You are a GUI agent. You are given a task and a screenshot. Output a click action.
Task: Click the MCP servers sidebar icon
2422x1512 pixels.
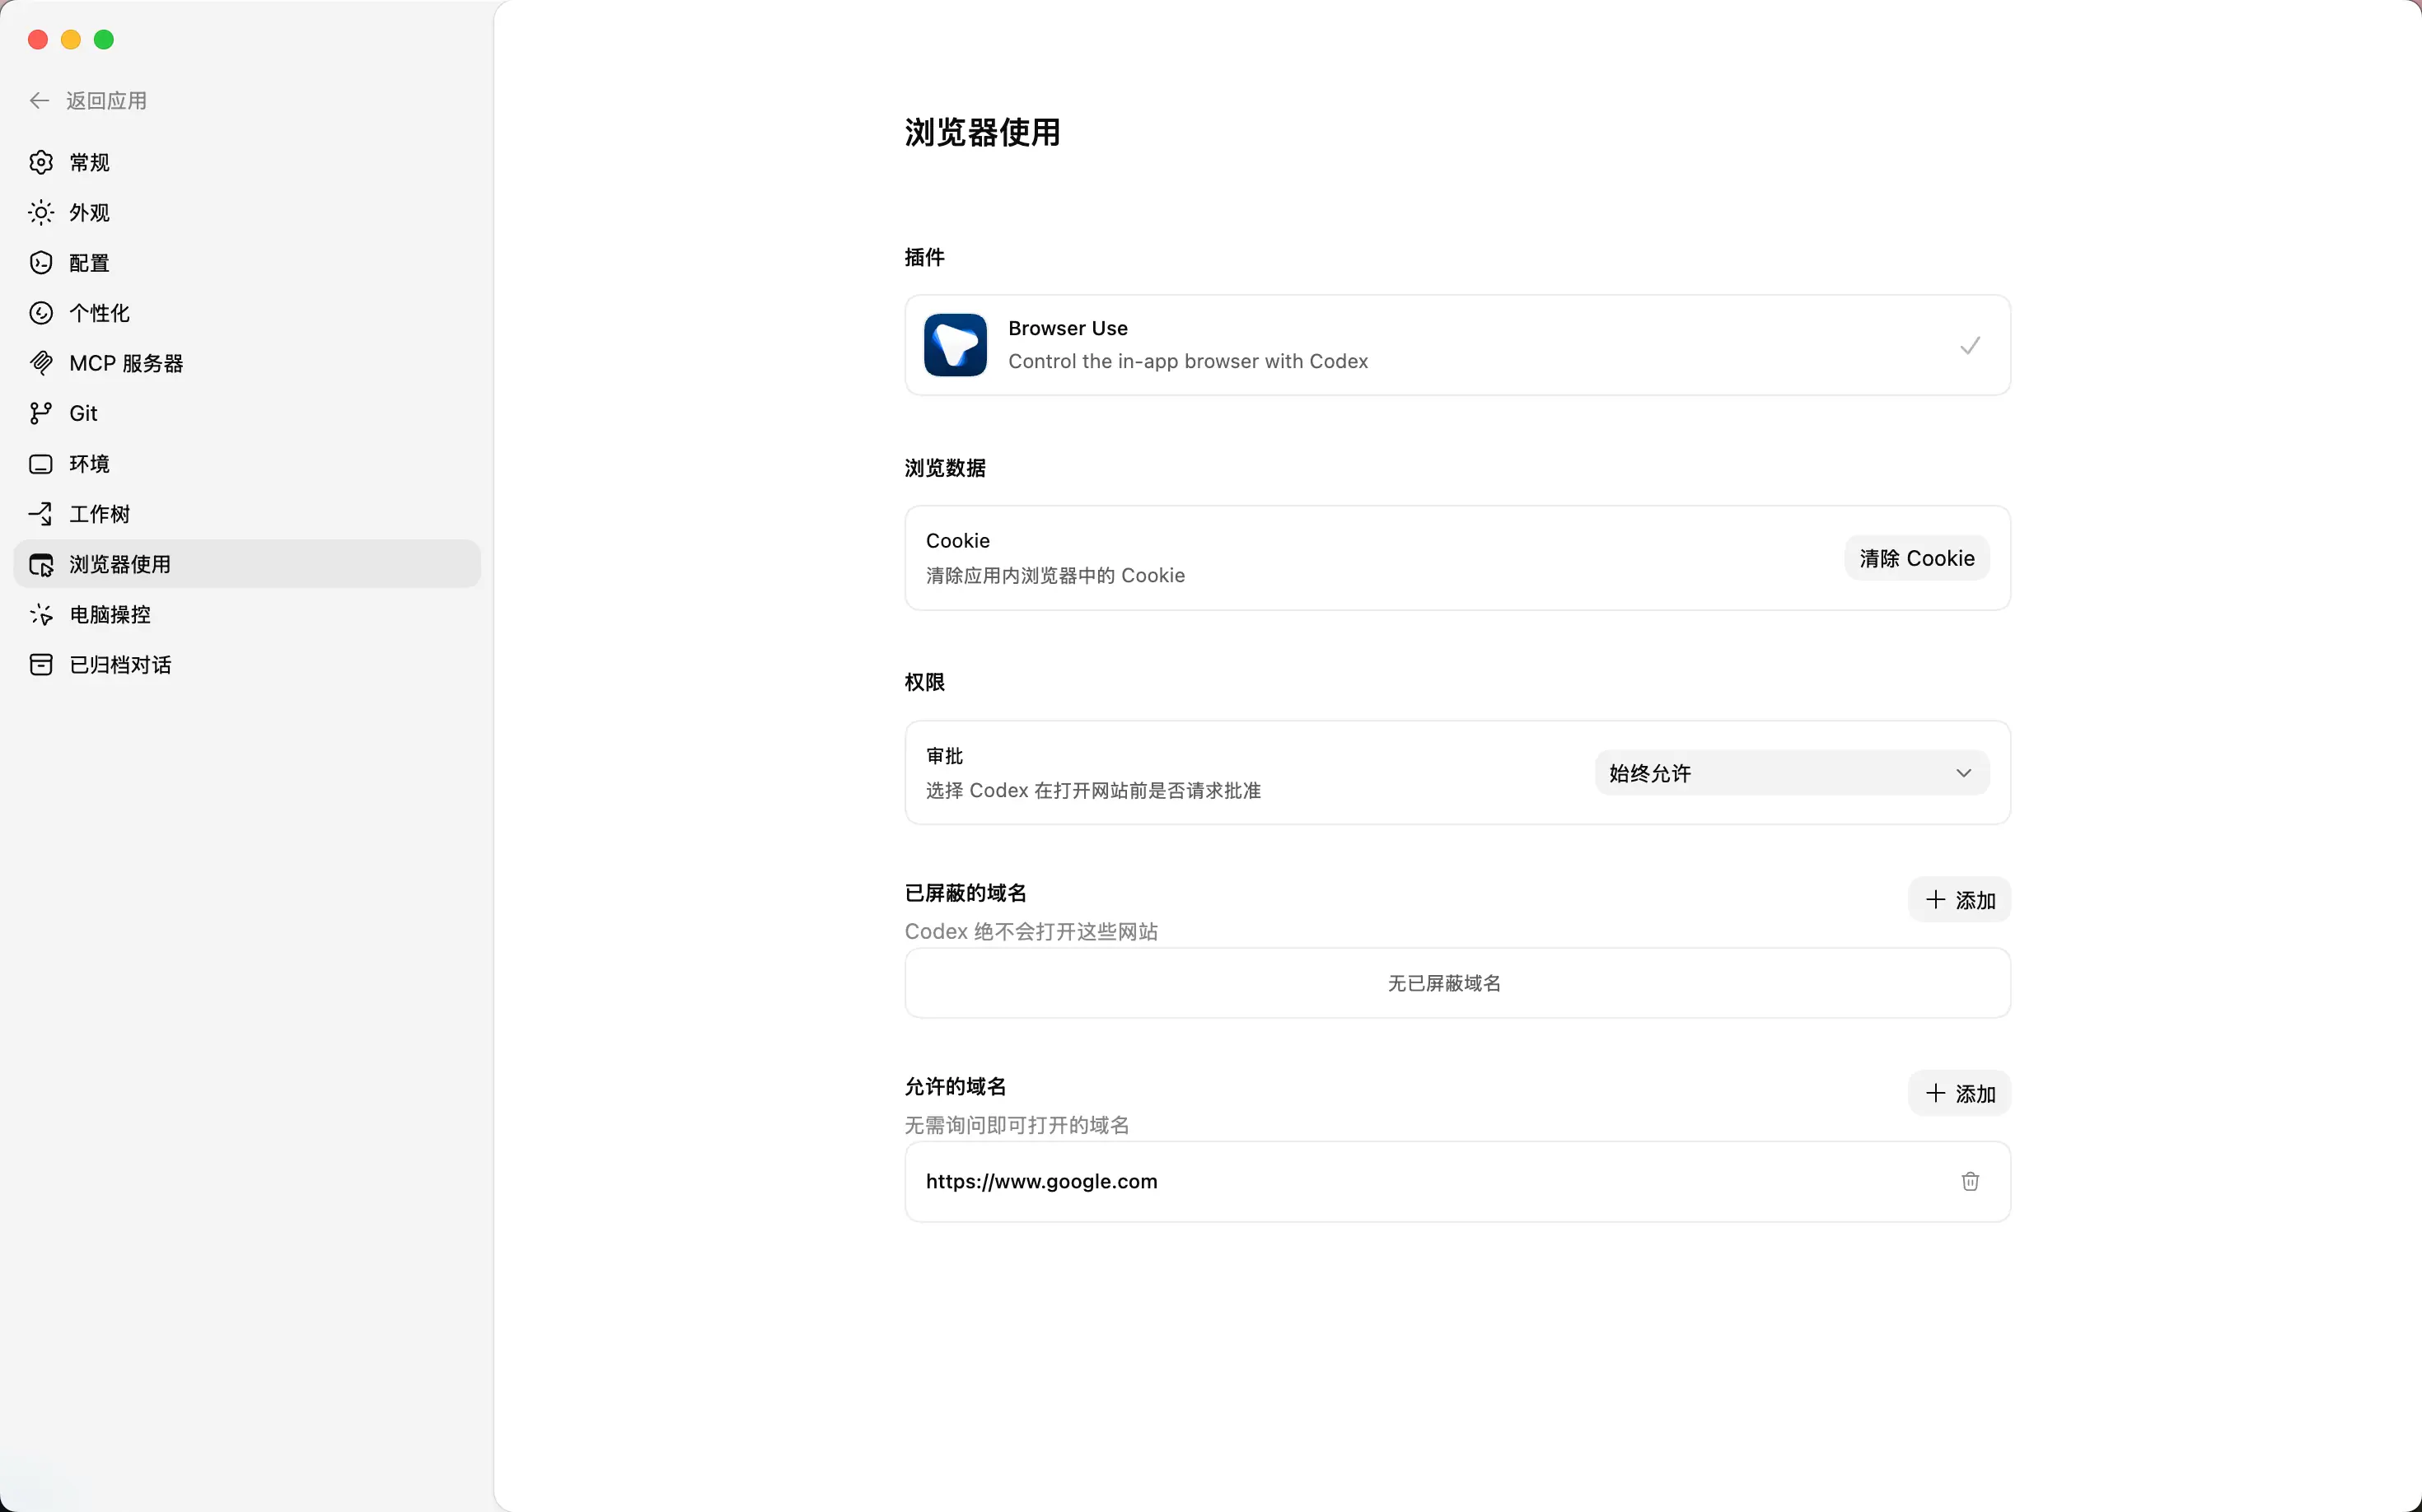tap(41, 363)
